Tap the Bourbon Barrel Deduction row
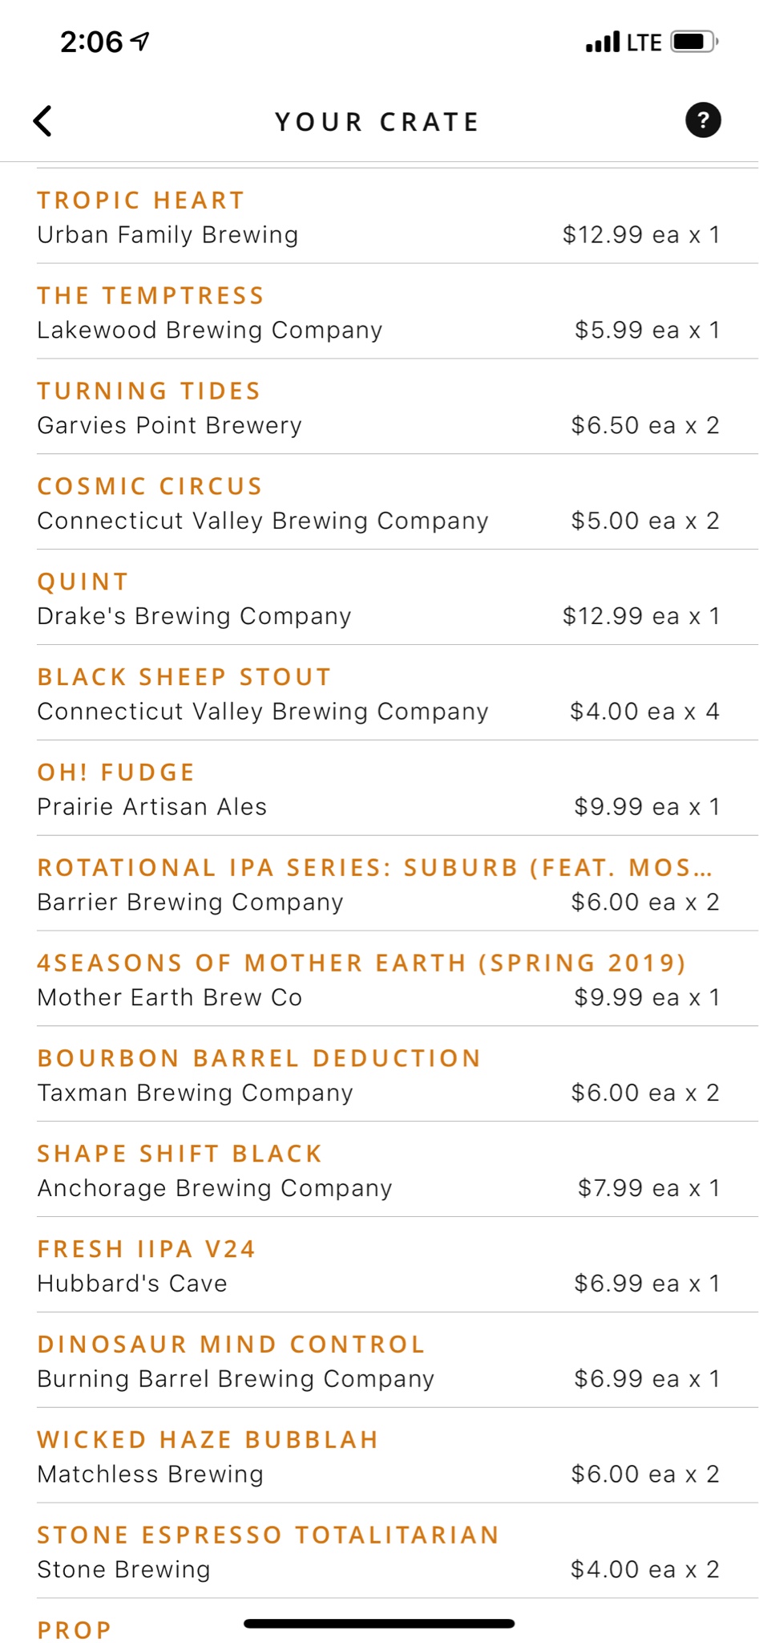The width and height of the screenshot is (759, 1643). [379, 1075]
